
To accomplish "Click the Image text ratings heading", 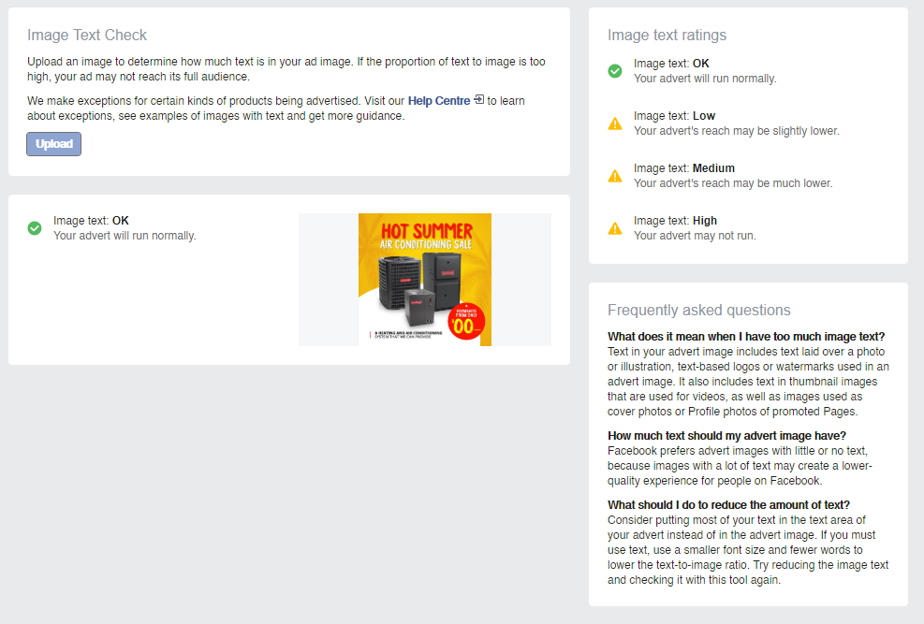I will pos(667,36).
